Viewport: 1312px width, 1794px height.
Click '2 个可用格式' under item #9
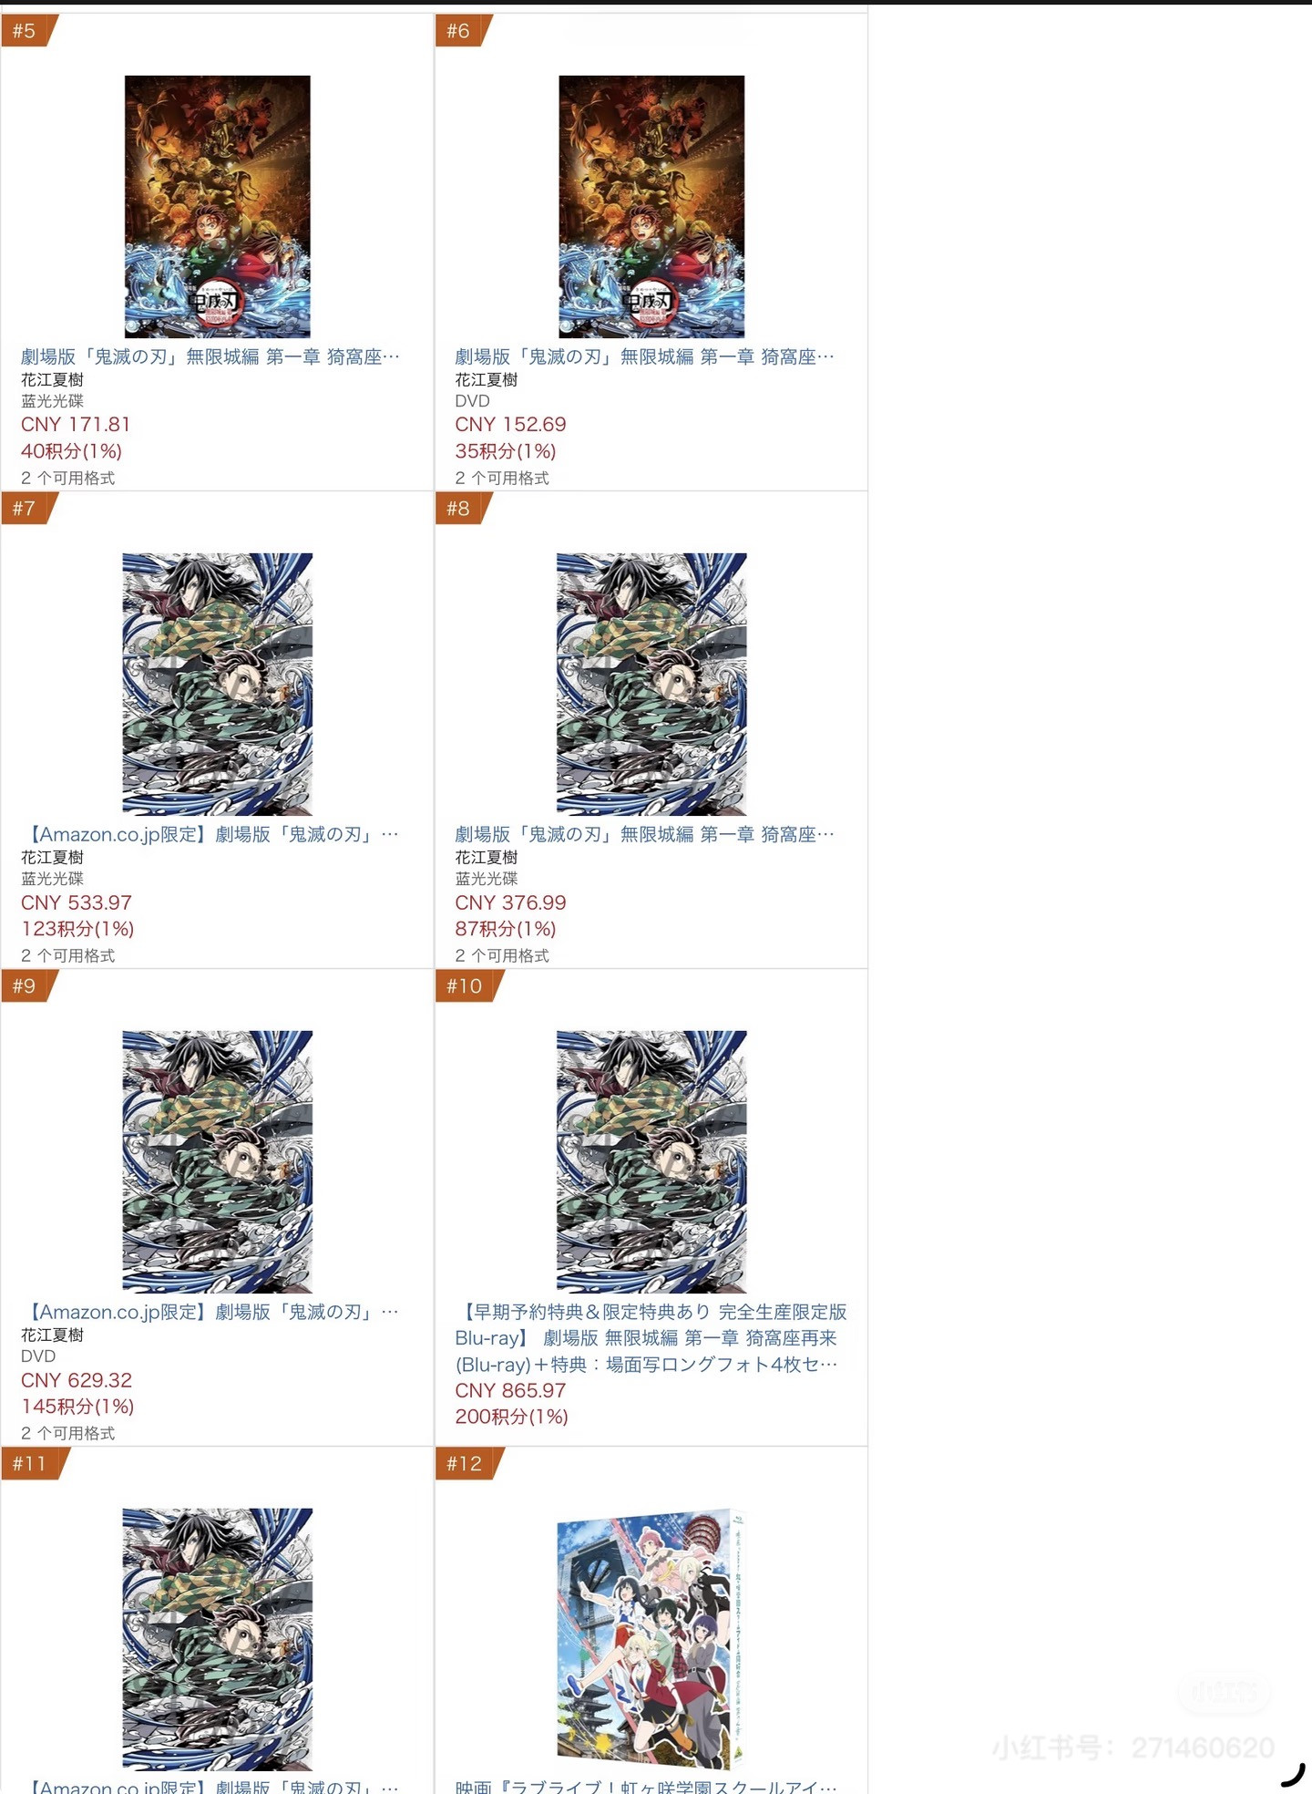coord(68,1433)
